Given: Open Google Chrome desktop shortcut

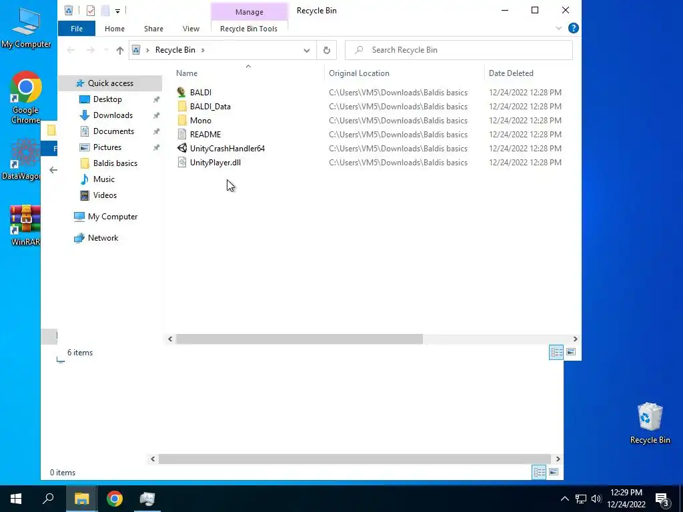Looking at the screenshot, I should [25, 97].
